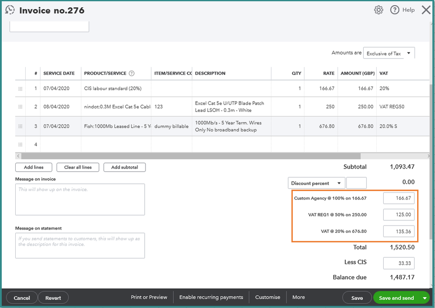Expand the Save and send arrow menu

click(x=425, y=298)
